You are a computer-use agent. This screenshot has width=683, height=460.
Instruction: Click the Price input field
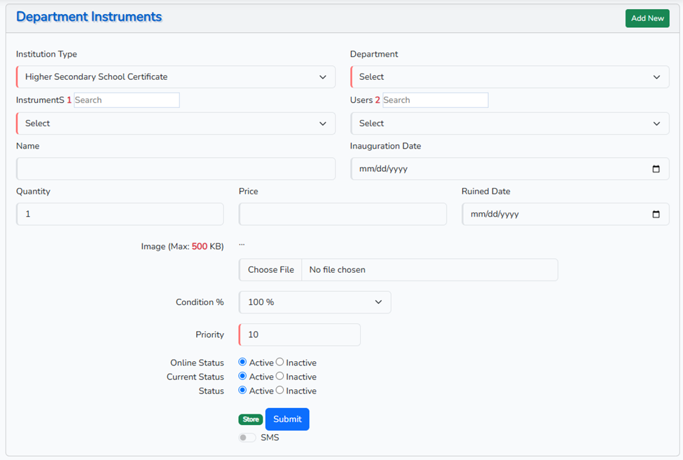[x=343, y=215]
